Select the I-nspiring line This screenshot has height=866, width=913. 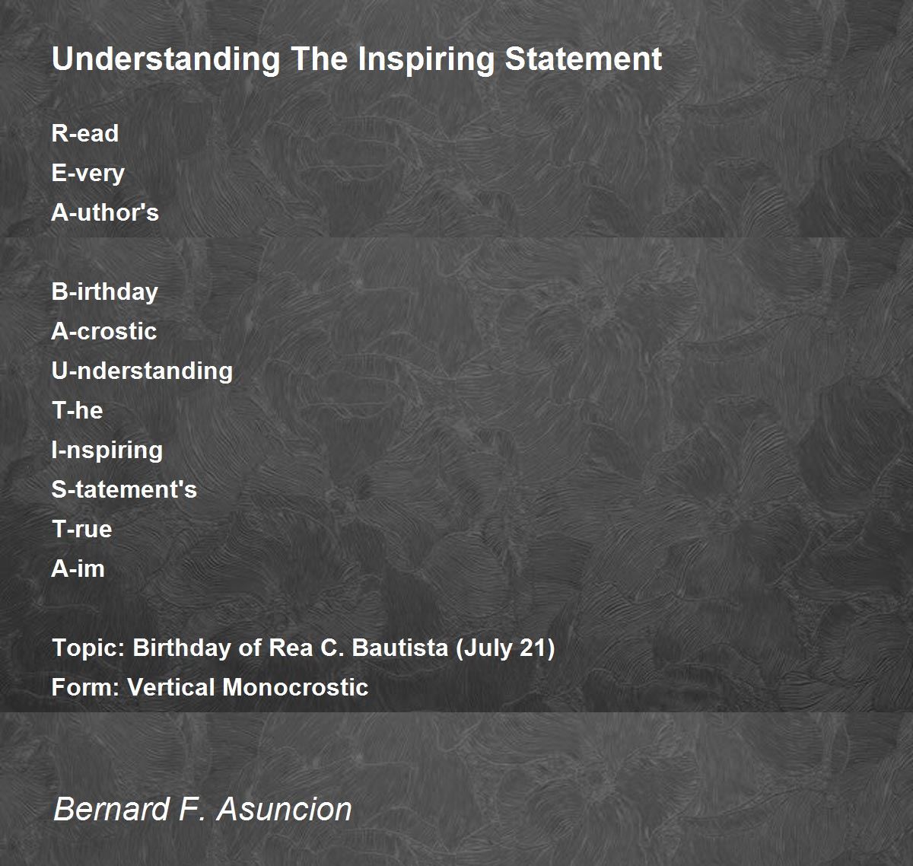pyautogui.click(x=107, y=450)
